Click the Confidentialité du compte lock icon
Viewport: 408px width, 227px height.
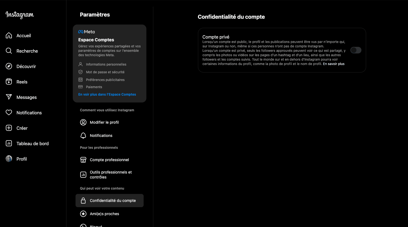(83, 201)
